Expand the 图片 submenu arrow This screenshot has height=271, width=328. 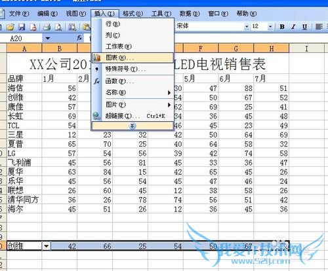tap(169, 105)
